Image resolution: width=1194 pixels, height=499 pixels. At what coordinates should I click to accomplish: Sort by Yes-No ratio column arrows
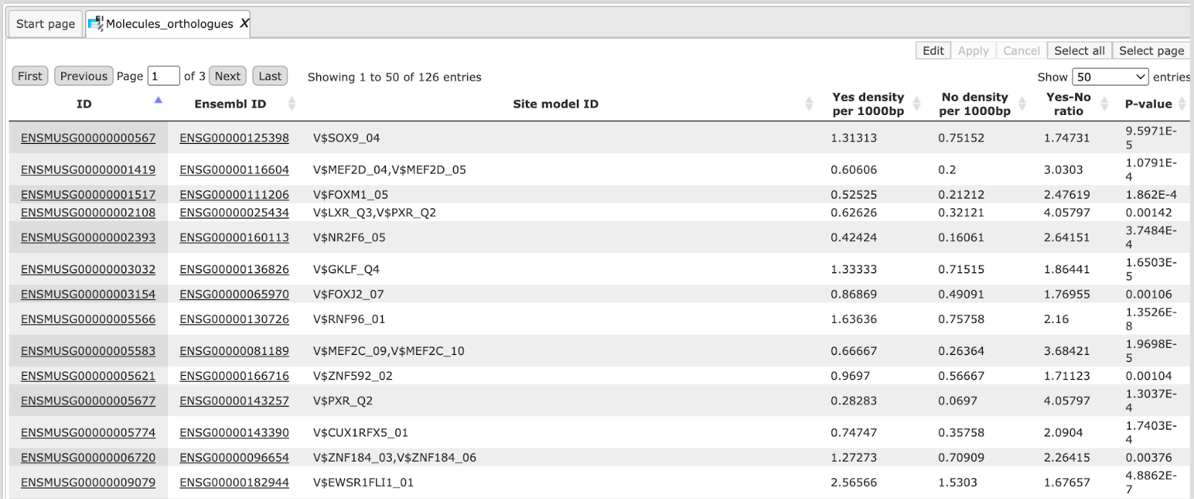coord(1104,104)
